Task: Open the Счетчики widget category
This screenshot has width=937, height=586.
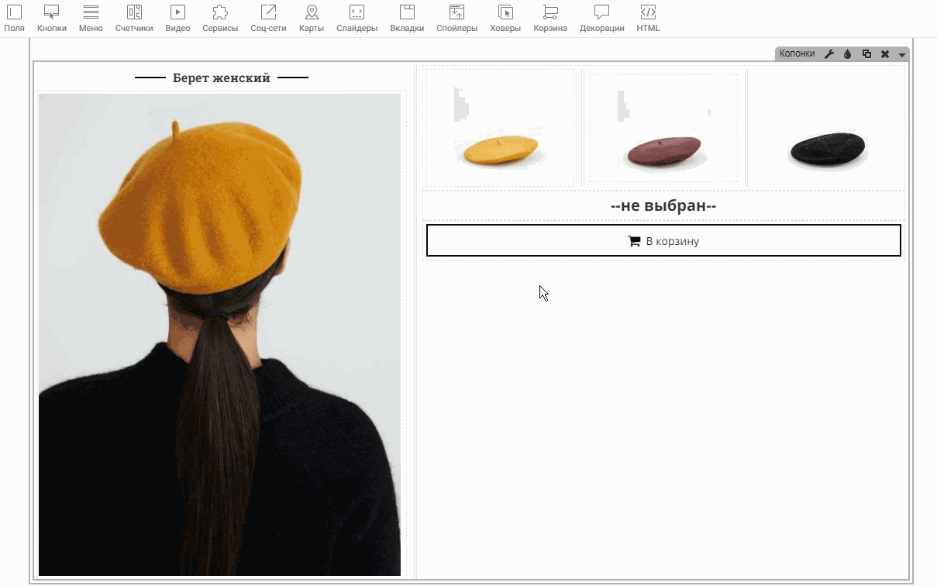Action: tap(134, 18)
